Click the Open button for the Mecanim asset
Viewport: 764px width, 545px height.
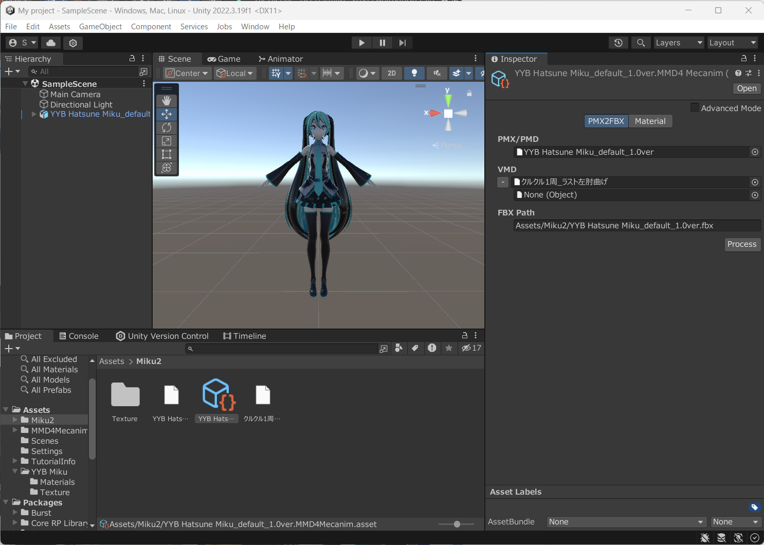pyautogui.click(x=746, y=88)
